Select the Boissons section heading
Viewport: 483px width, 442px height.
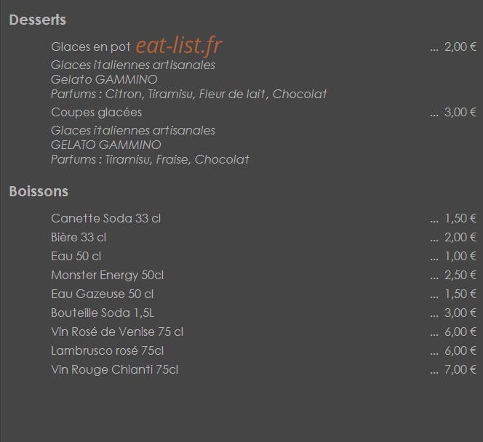[x=39, y=191]
